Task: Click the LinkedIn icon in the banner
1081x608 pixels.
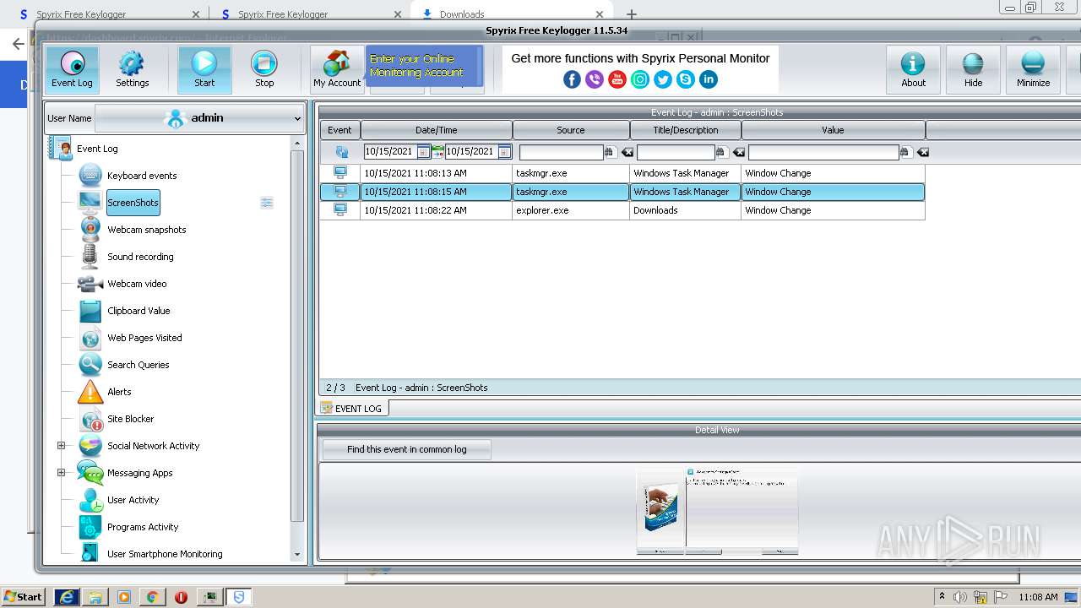Action: point(709,79)
